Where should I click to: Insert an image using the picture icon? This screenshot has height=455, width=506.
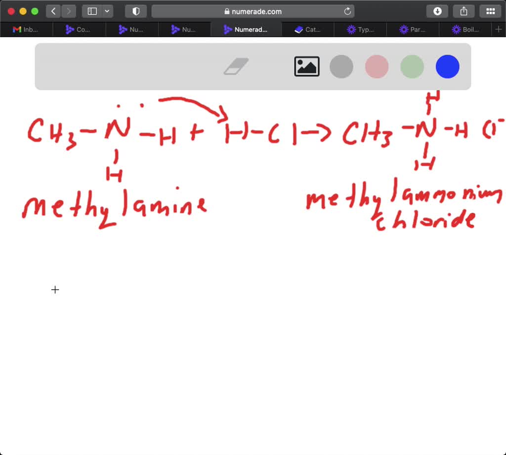[x=306, y=66]
